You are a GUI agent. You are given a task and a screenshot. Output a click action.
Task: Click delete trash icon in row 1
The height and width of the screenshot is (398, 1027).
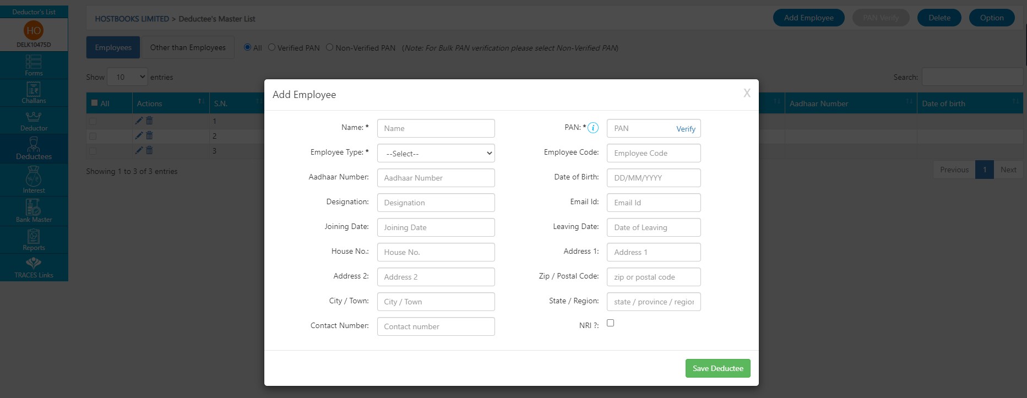[x=149, y=121]
